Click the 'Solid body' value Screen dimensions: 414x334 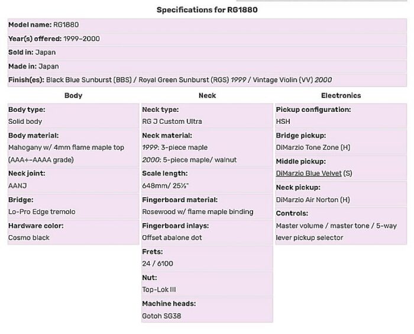[x=25, y=121]
